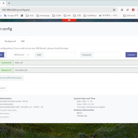Open full system information
Viewport: 138px width, 138px height.
[9, 110]
